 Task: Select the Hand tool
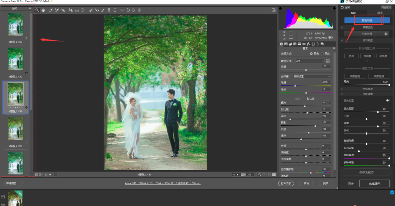tap(43, 10)
